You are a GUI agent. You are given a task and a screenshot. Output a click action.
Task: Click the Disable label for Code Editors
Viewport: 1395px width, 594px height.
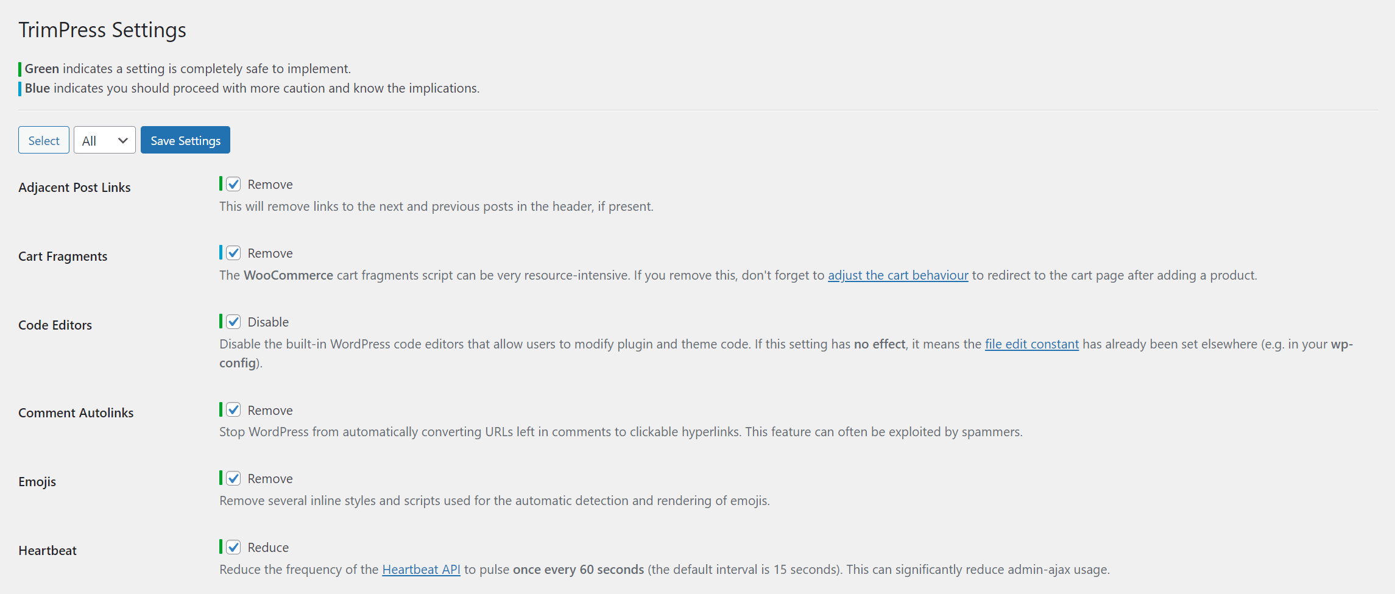click(268, 322)
